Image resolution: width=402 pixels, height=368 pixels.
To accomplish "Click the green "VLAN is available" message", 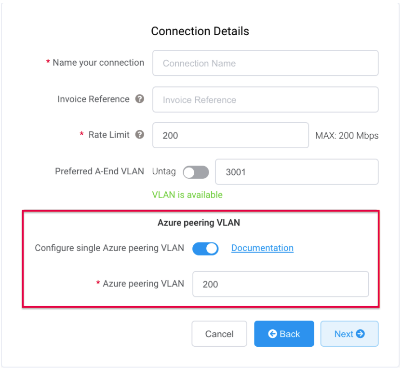I will [x=187, y=195].
